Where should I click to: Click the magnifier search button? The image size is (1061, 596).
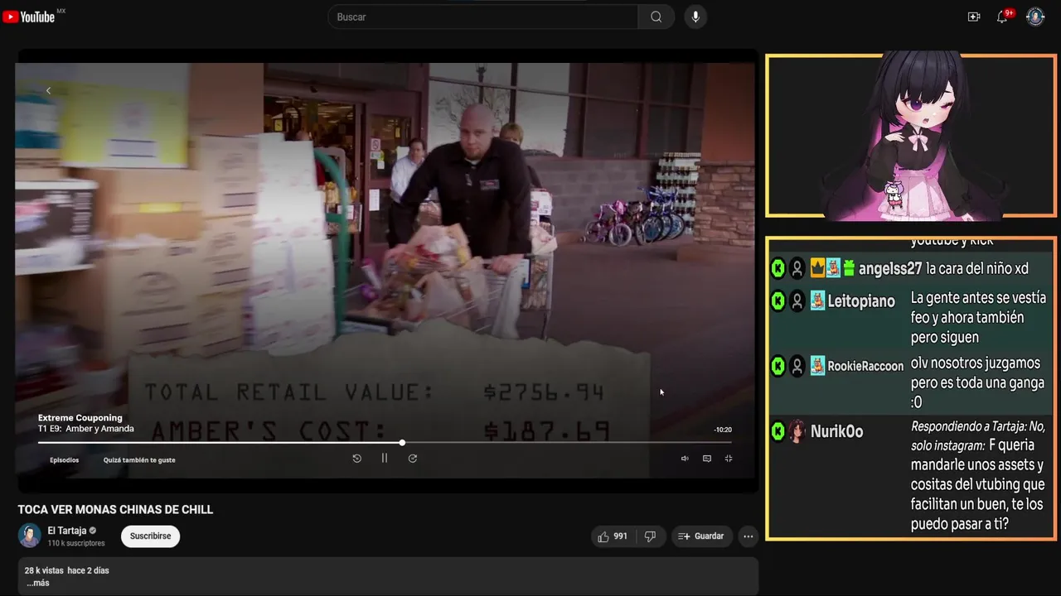tap(656, 17)
